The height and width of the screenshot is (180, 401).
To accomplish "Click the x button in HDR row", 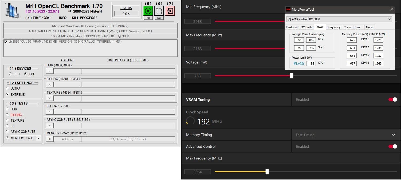I will point(49,71).
